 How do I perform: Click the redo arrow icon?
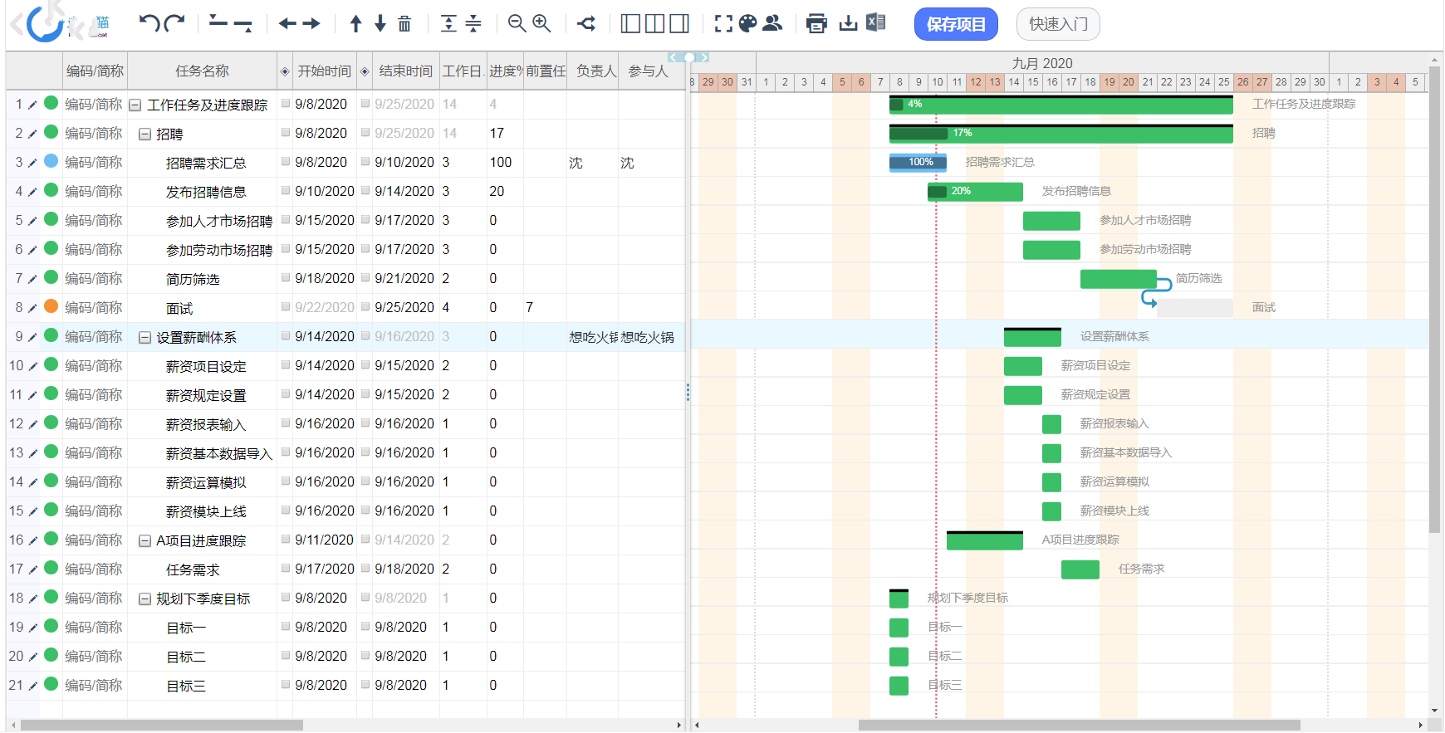click(x=174, y=23)
